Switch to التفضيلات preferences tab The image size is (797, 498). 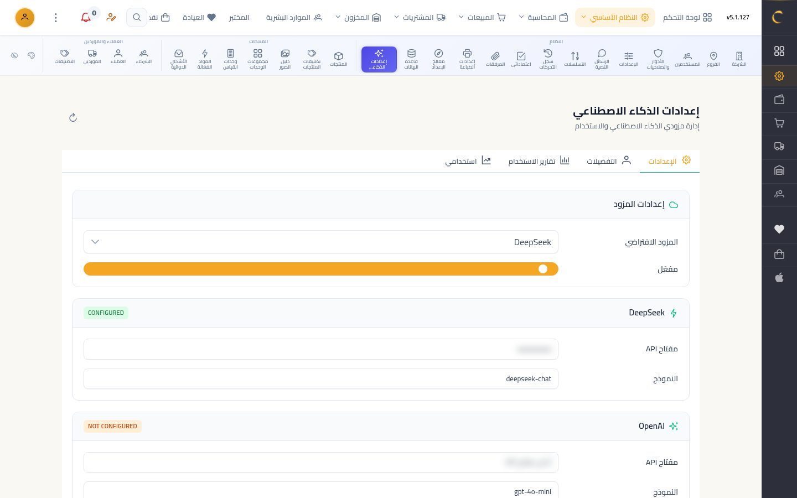pyautogui.click(x=609, y=161)
